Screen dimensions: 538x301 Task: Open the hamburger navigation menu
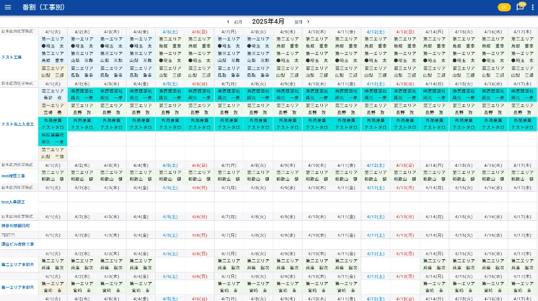point(8,7)
